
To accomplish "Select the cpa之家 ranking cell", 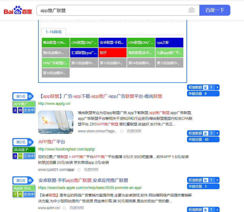I will 169,42.
